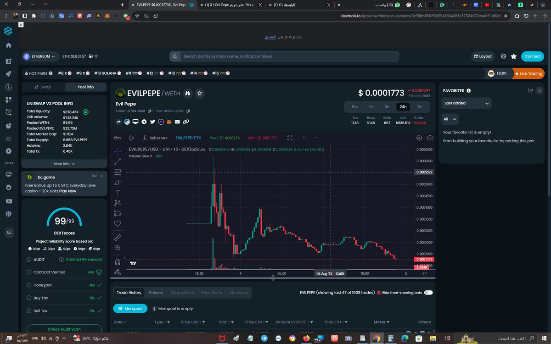Select the text annotation tool on chart
551x344 pixels.
click(x=118, y=193)
